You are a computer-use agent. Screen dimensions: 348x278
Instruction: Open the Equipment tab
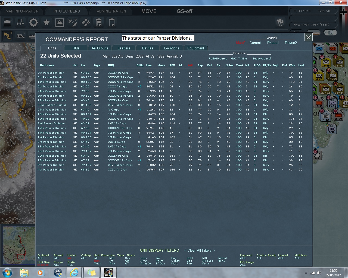click(195, 48)
